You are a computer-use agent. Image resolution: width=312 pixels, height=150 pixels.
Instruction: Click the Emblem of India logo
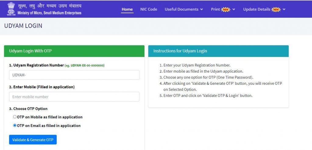pyautogui.click(x=12, y=9)
